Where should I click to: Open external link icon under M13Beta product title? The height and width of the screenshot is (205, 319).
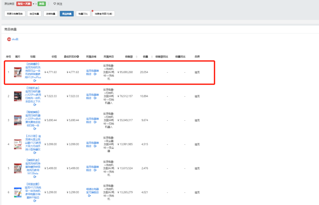(x=35, y=177)
